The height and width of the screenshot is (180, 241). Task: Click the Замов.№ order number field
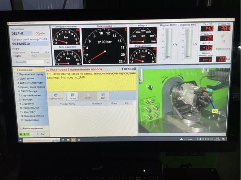35,62
